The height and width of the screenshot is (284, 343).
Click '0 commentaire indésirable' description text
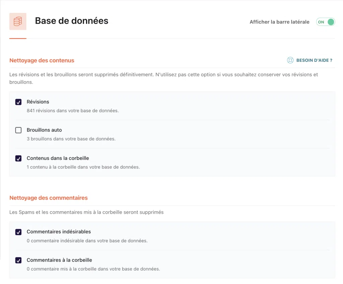(87, 241)
